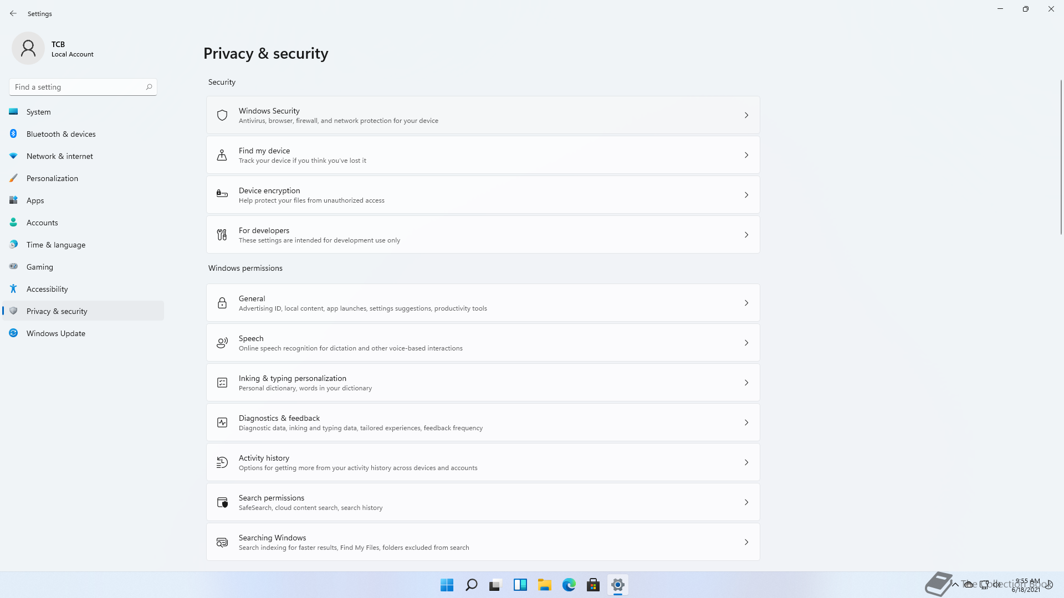Expand Search permissions chevron
Image resolution: width=1064 pixels, height=598 pixels.
746,502
